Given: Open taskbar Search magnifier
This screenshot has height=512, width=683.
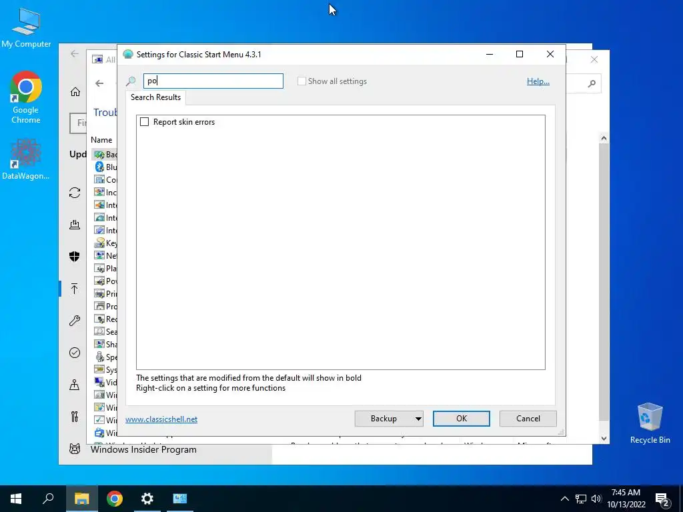Looking at the screenshot, I should click(x=48, y=499).
